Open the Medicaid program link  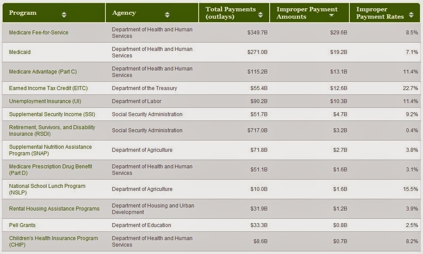coord(20,52)
